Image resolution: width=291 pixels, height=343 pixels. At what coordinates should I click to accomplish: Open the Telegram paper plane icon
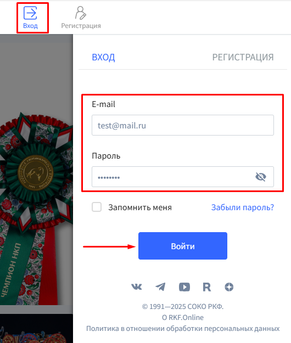[160, 287]
